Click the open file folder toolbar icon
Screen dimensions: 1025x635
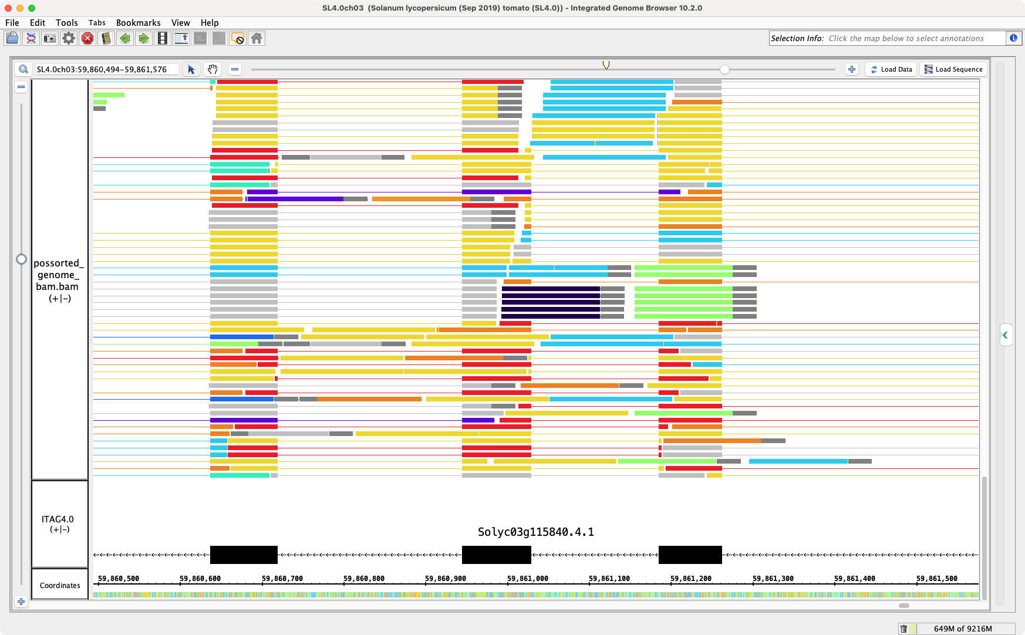[x=12, y=39]
